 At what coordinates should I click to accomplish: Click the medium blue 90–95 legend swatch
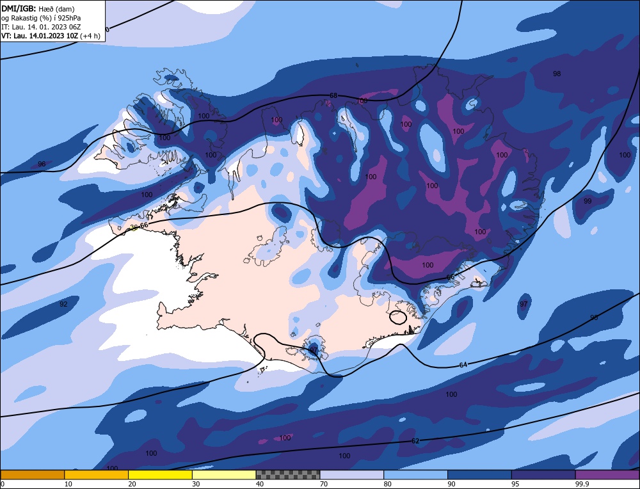[x=479, y=474]
